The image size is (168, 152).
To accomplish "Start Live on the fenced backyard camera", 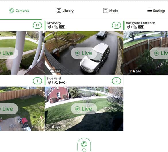I will 9,109.
